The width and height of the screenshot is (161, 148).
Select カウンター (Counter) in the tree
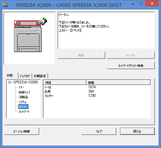(x=23, y=107)
